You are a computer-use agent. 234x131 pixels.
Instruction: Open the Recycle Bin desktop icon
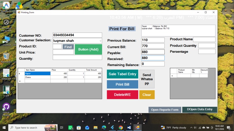click(x=6, y=57)
